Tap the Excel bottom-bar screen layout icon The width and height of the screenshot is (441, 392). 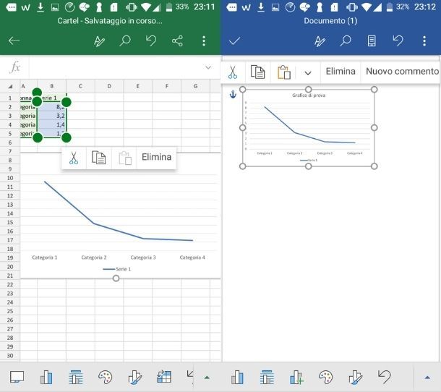(17, 377)
